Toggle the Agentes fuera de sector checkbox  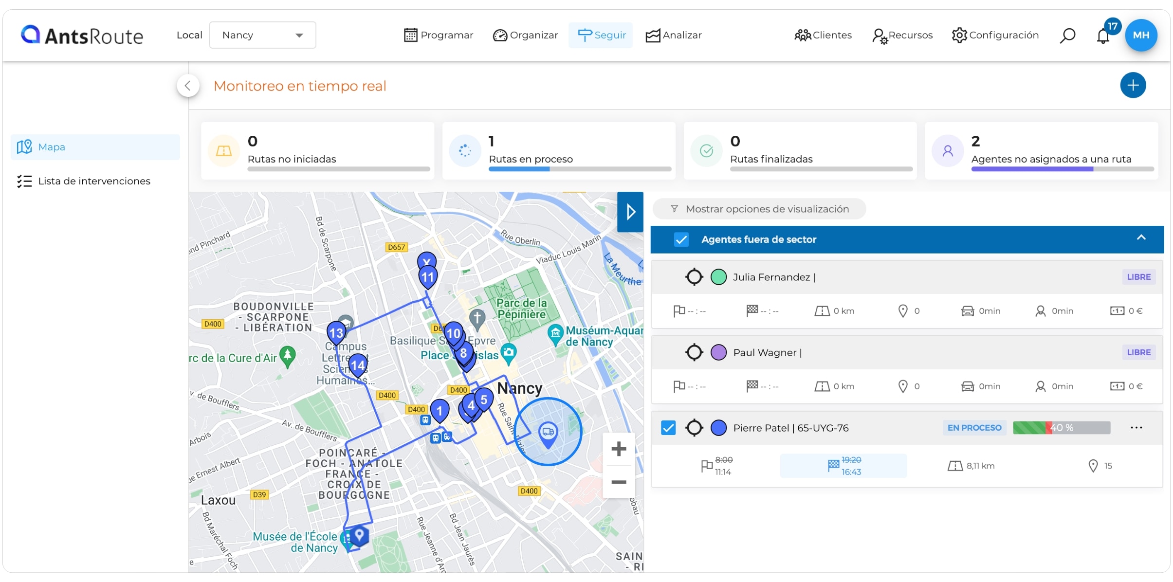681,239
